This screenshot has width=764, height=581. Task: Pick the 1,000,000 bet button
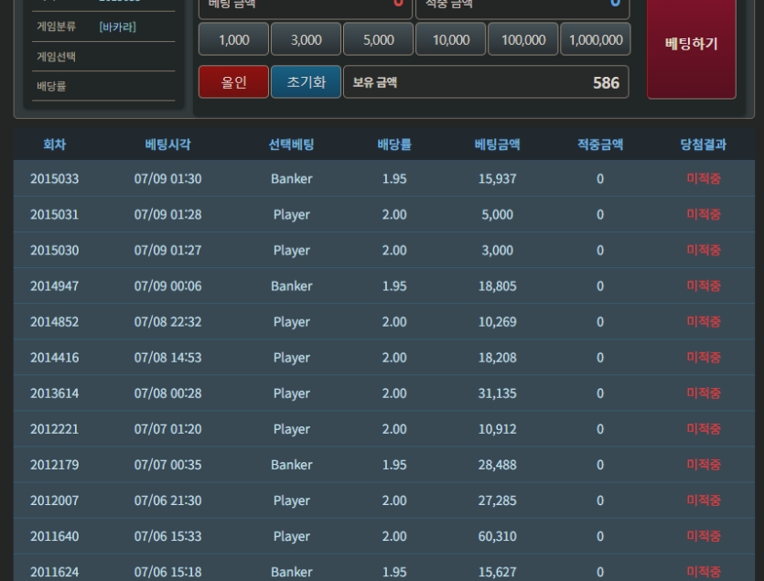pyautogui.click(x=596, y=39)
